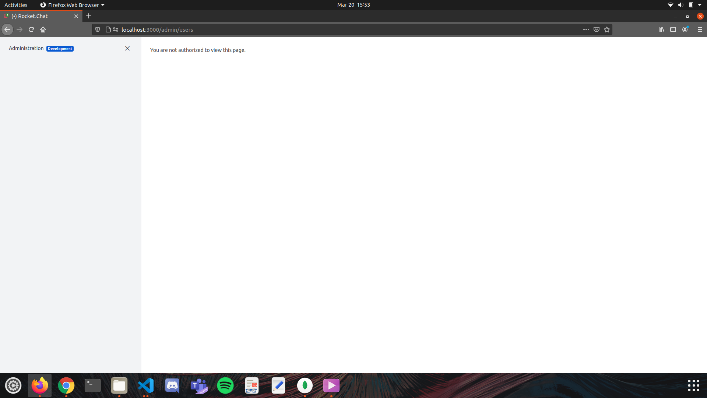Open the Firefox account menu
Image resolution: width=707 pixels, height=398 pixels.
685,29
